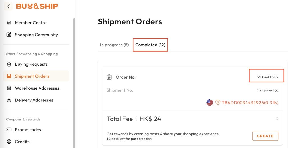Open shipment TBADD0034431926 link
The width and height of the screenshot is (288, 148).
pos(250,103)
